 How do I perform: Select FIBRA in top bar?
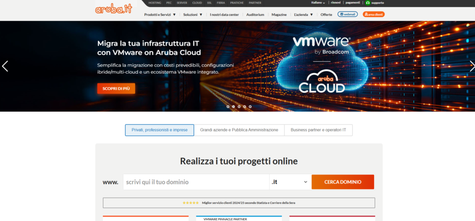(x=221, y=3)
